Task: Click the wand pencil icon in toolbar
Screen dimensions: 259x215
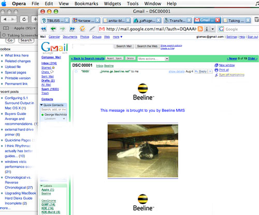Action: (92, 29)
